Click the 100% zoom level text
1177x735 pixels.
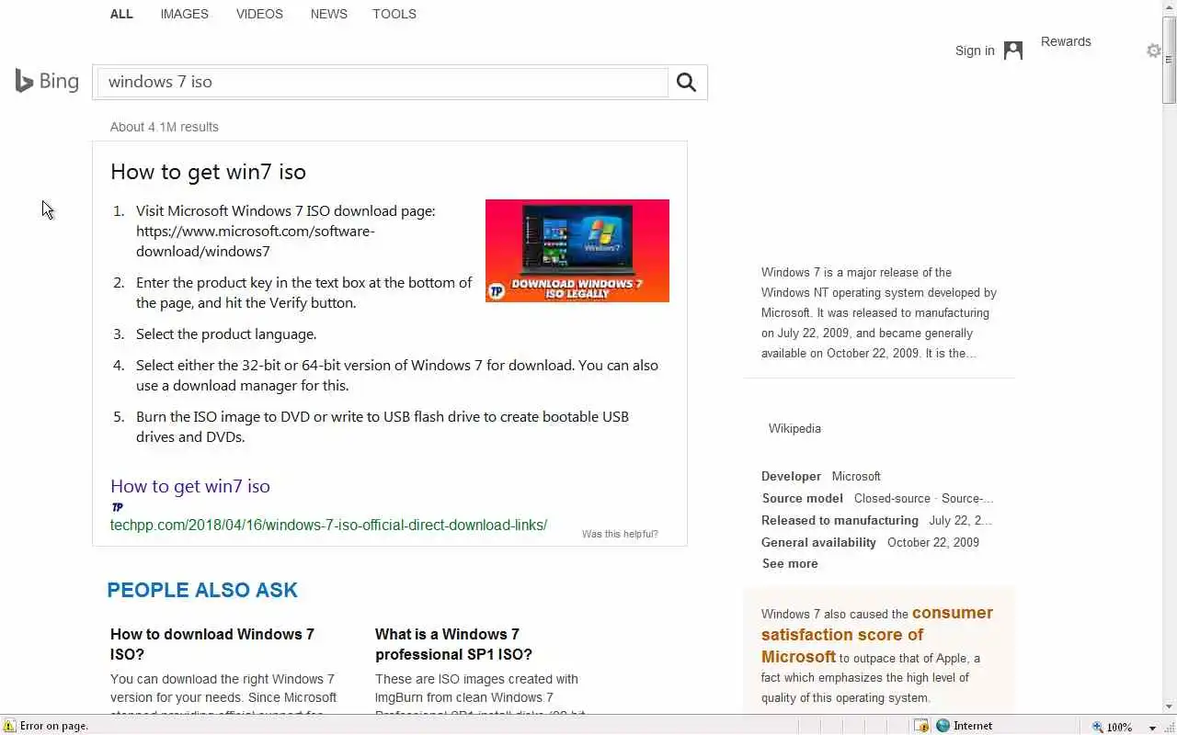[1119, 727]
